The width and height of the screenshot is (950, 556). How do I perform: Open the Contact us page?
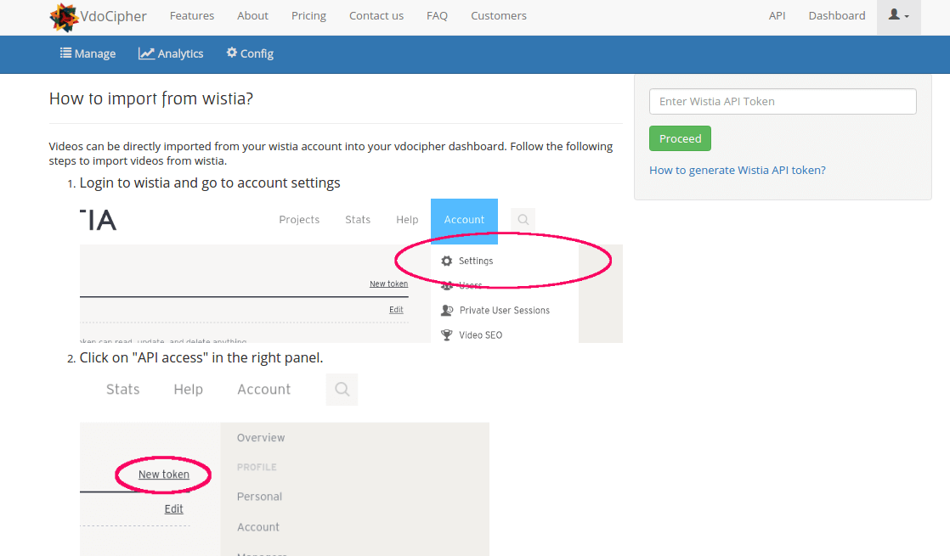coord(376,16)
